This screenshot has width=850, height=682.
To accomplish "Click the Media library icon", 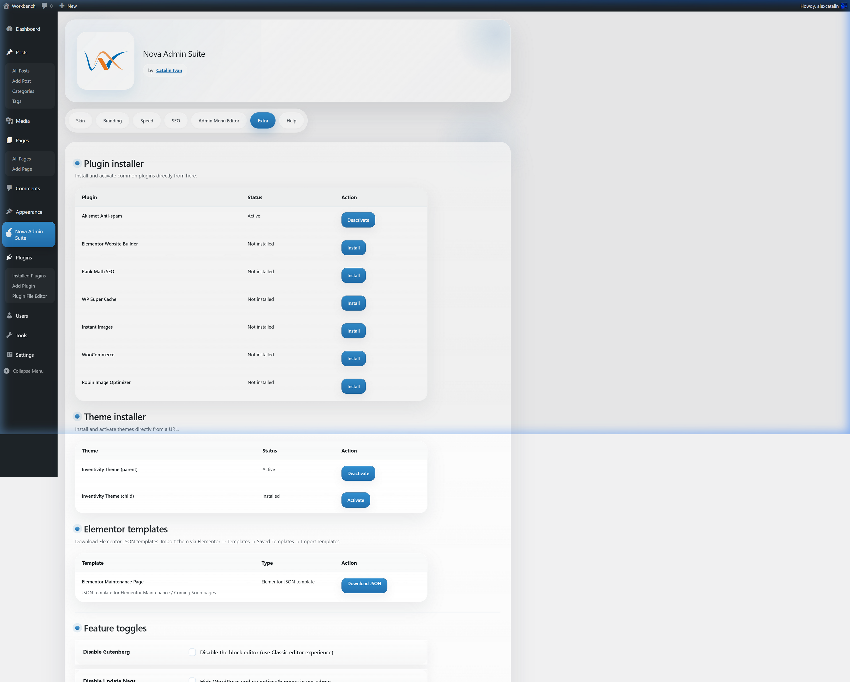I will (9, 121).
